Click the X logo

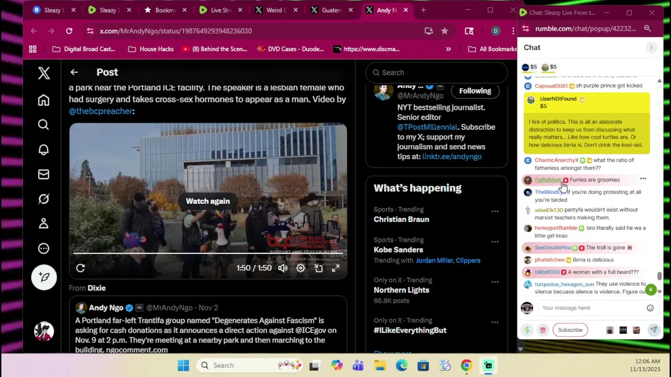44,73
